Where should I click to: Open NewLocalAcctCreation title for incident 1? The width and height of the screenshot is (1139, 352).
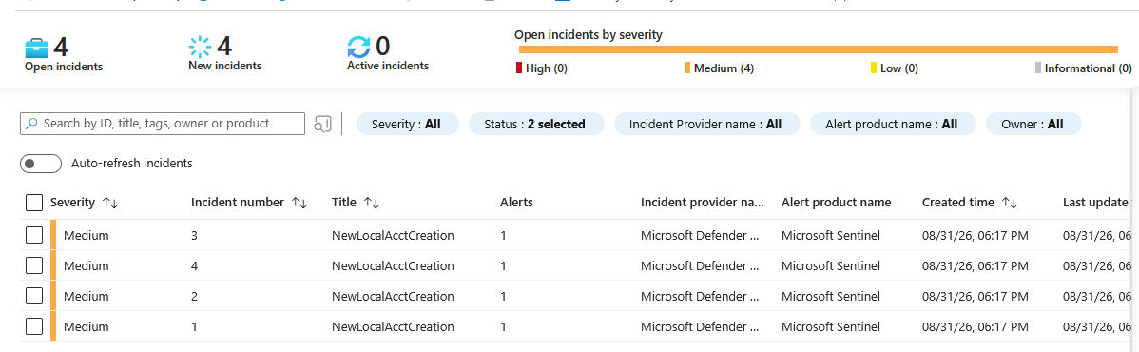393,326
